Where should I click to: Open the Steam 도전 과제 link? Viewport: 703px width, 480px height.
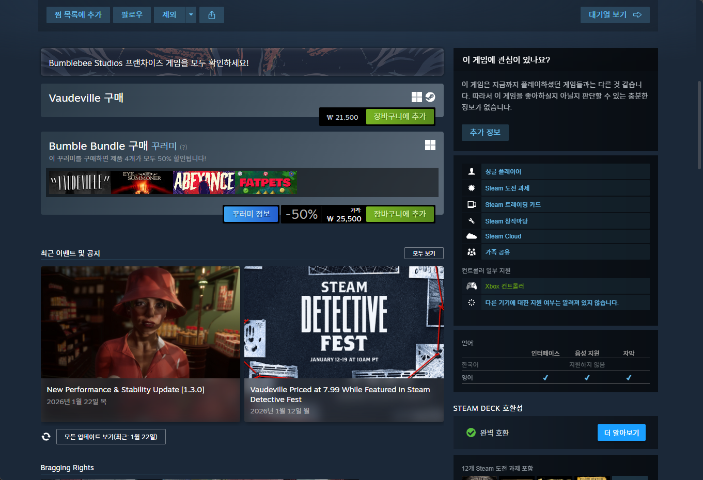[507, 188]
